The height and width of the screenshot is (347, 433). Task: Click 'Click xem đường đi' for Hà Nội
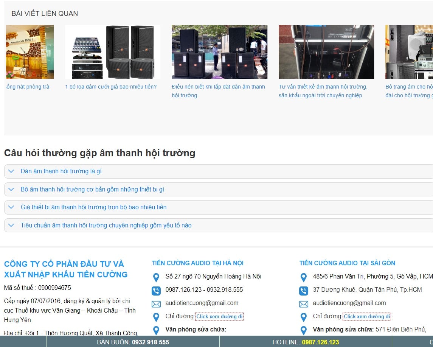coord(219,317)
